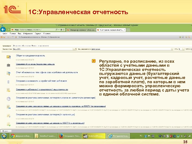This screenshot has width=192, height=144.
Task: Click the checkmark document icon beside договоров по КОСГУ
Action: coord(9,124)
